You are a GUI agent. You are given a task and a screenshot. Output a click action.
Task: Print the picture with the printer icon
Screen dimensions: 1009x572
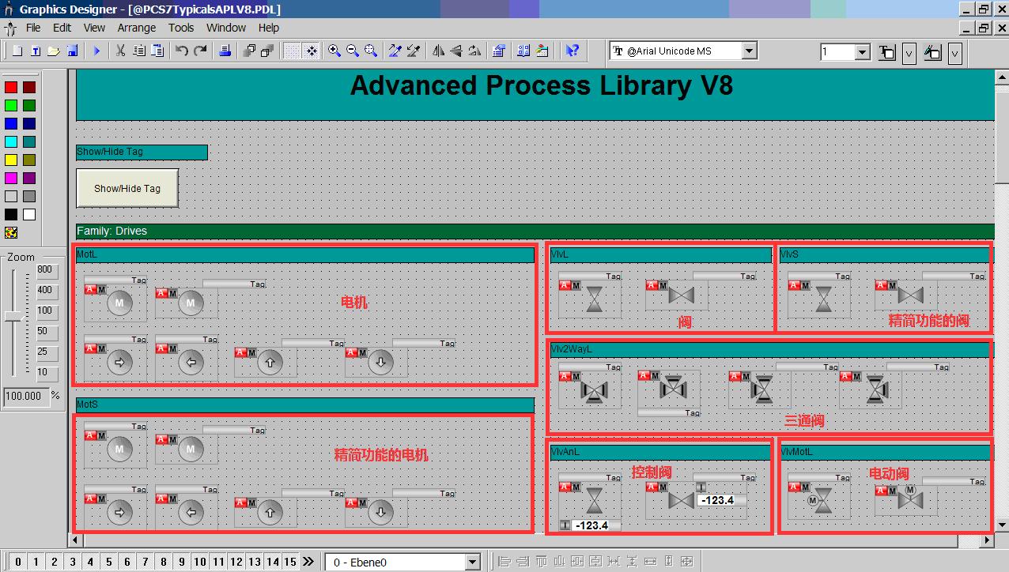pos(225,51)
